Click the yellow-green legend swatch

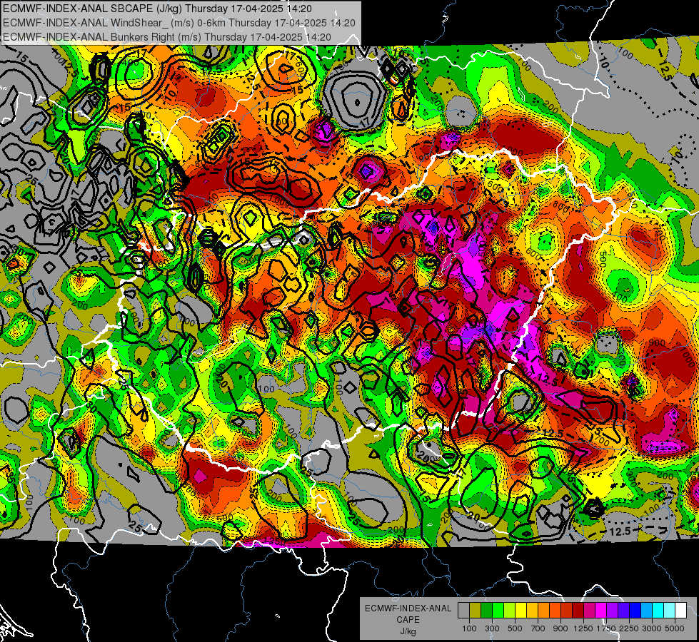point(509,611)
